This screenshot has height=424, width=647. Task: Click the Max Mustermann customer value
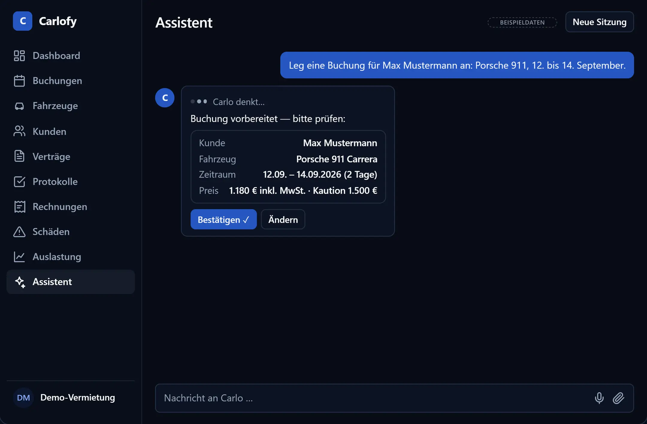click(x=340, y=143)
